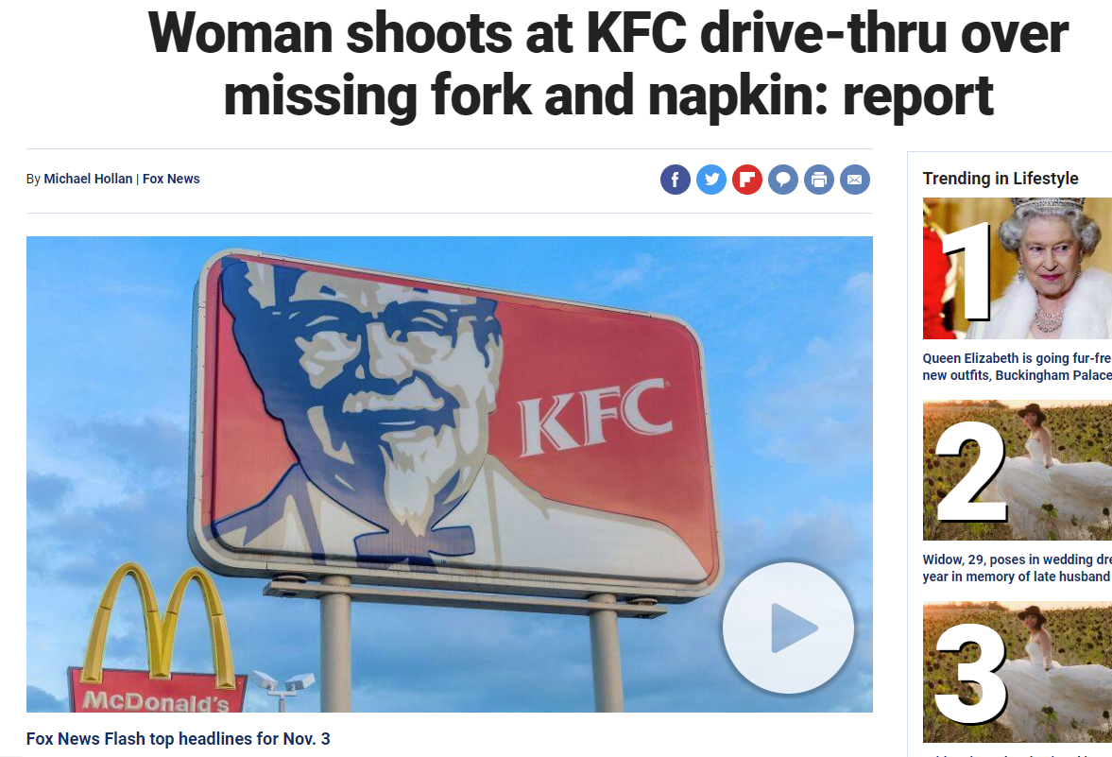1112x757 pixels.
Task: Print the article using printer icon
Action: click(x=819, y=180)
